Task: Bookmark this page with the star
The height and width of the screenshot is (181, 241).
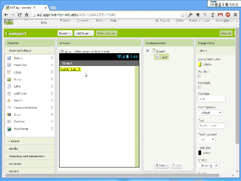Action: tap(183, 15)
